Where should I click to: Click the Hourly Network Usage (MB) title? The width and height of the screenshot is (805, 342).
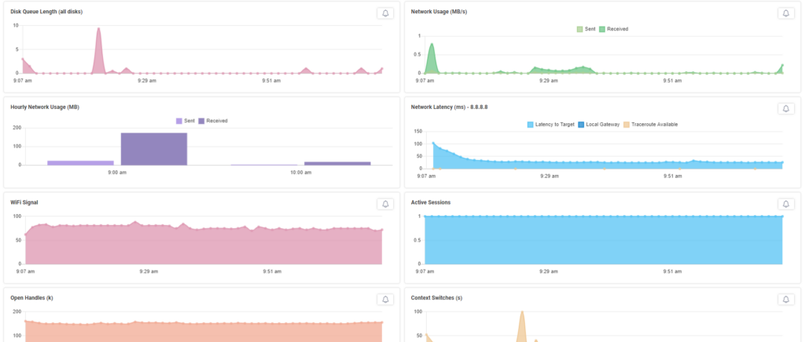coord(45,107)
